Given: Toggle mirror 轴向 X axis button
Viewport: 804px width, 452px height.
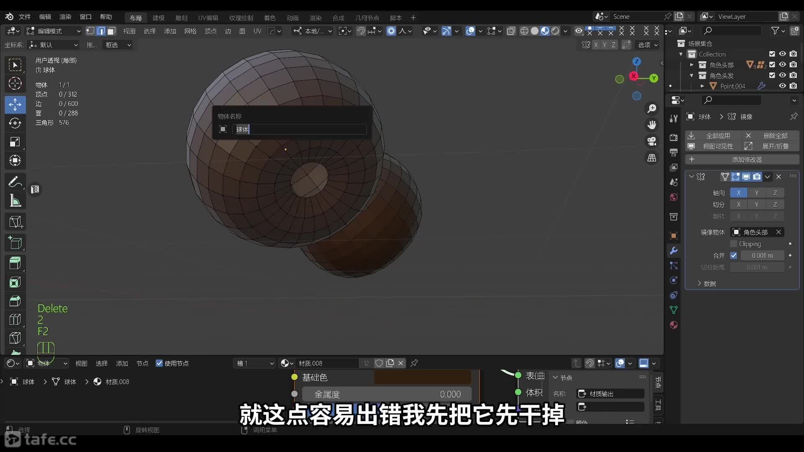Looking at the screenshot, I should [739, 193].
